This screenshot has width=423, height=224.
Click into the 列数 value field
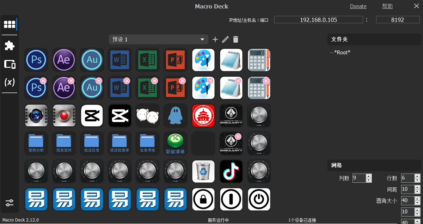pos(359,178)
